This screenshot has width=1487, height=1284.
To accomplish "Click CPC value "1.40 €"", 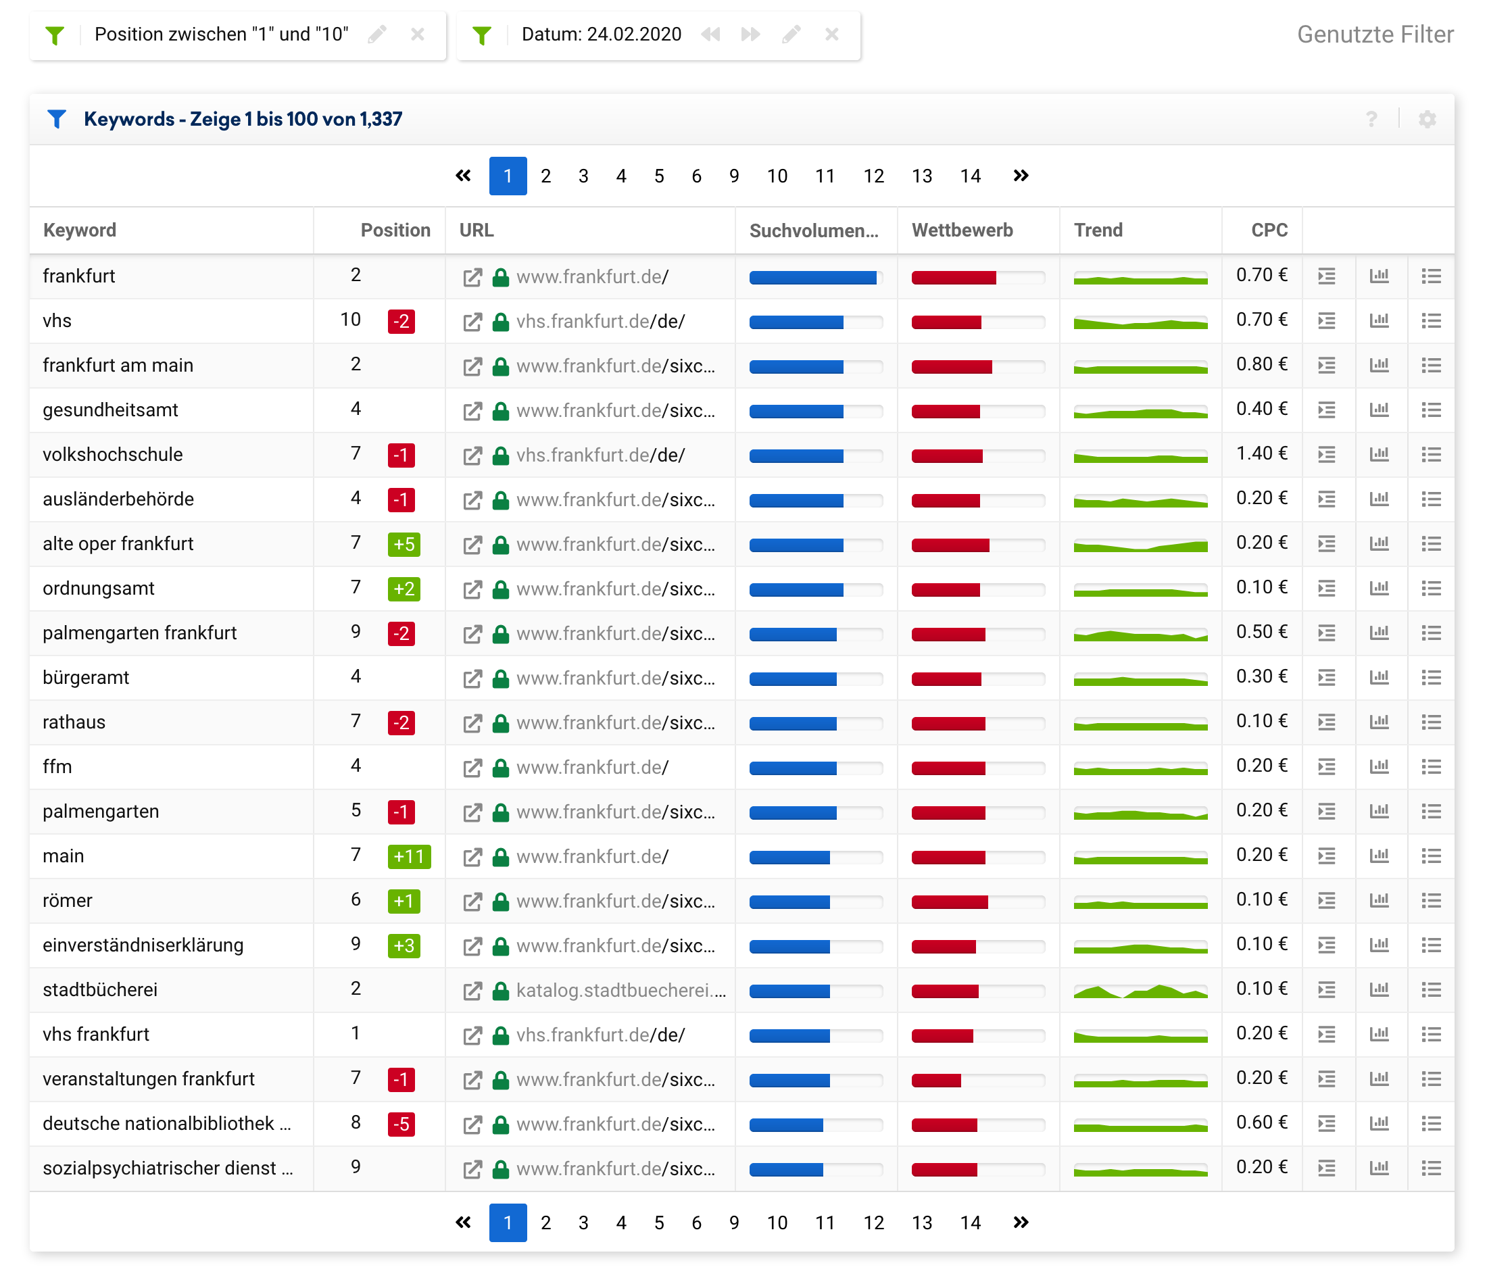I will point(1262,453).
